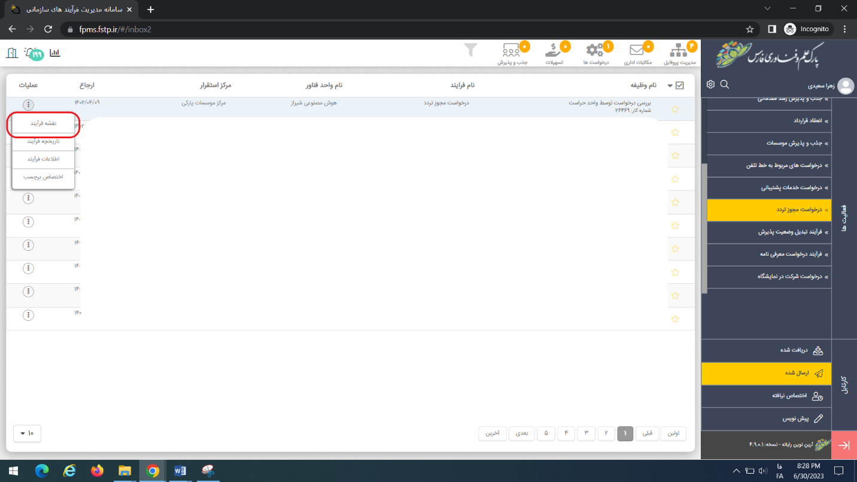Toggle the select-all checkbox in table header
The width and height of the screenshot is (857, 482).
pos(679,86)
